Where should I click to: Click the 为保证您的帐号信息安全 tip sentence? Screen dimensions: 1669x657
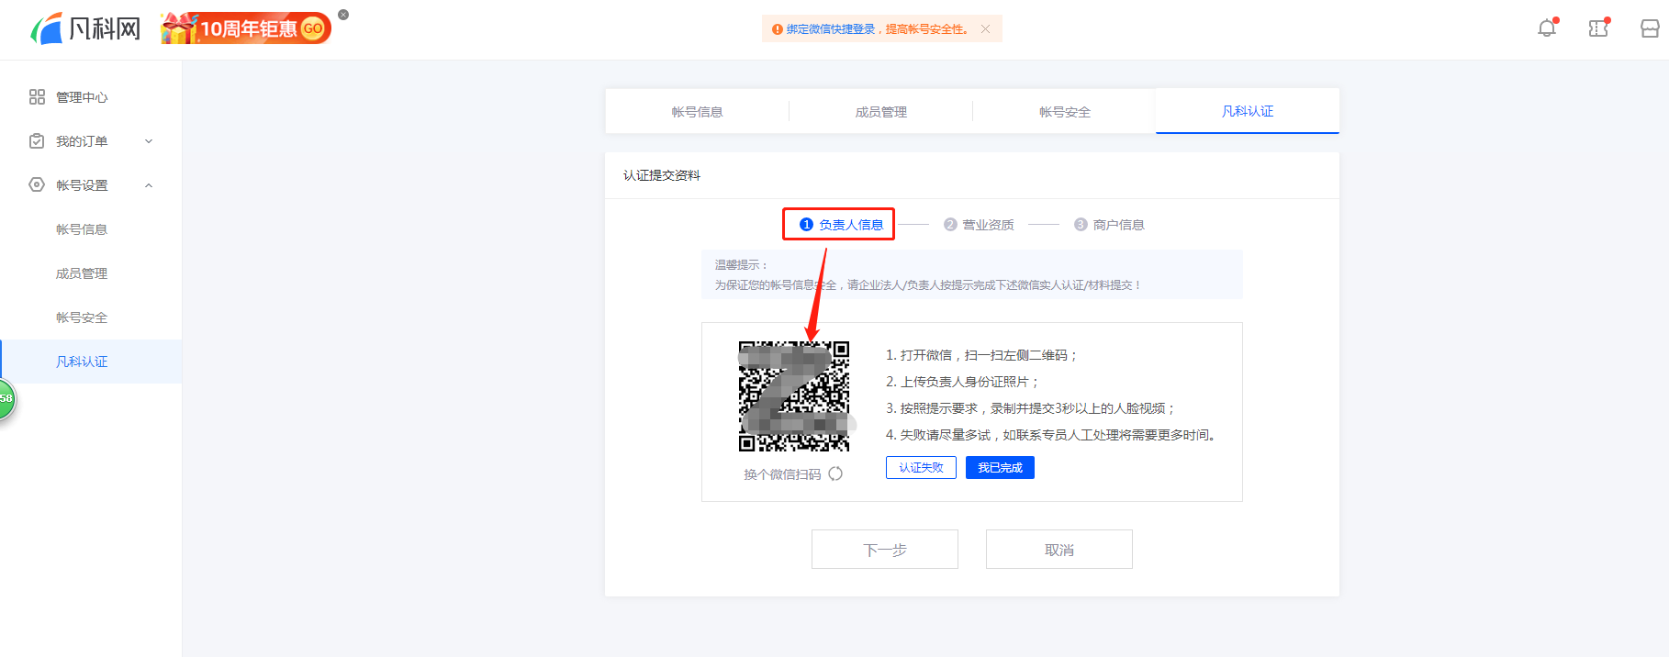[928, 285]
